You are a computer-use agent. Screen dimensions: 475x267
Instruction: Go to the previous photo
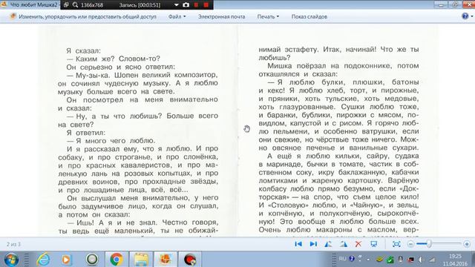point(298,244)
